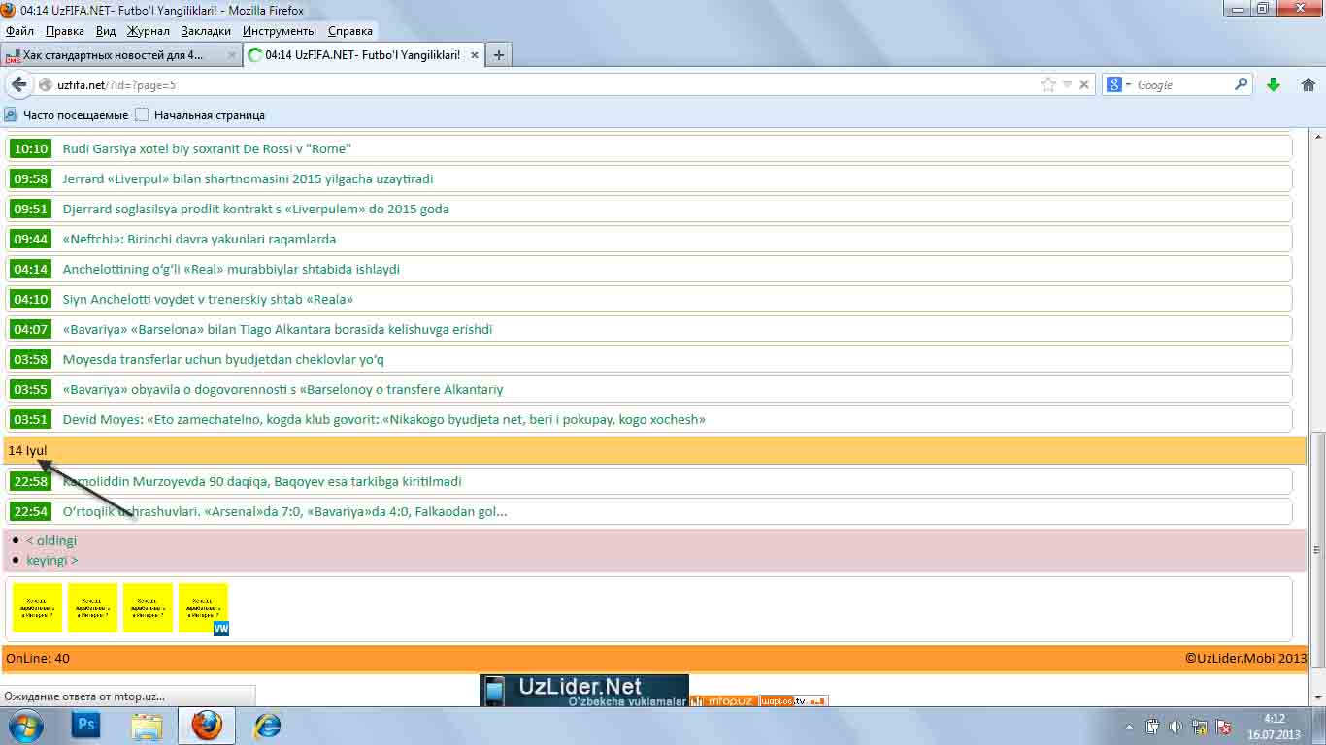Open the address bar history dropdown arrow

(1067, 85)
